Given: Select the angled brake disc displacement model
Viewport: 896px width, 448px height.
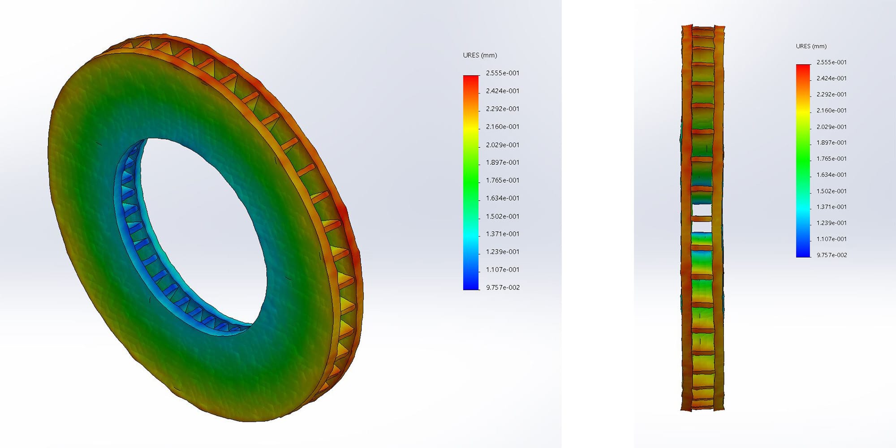Looking at the screenshot, I should click(x=206, y=228).
